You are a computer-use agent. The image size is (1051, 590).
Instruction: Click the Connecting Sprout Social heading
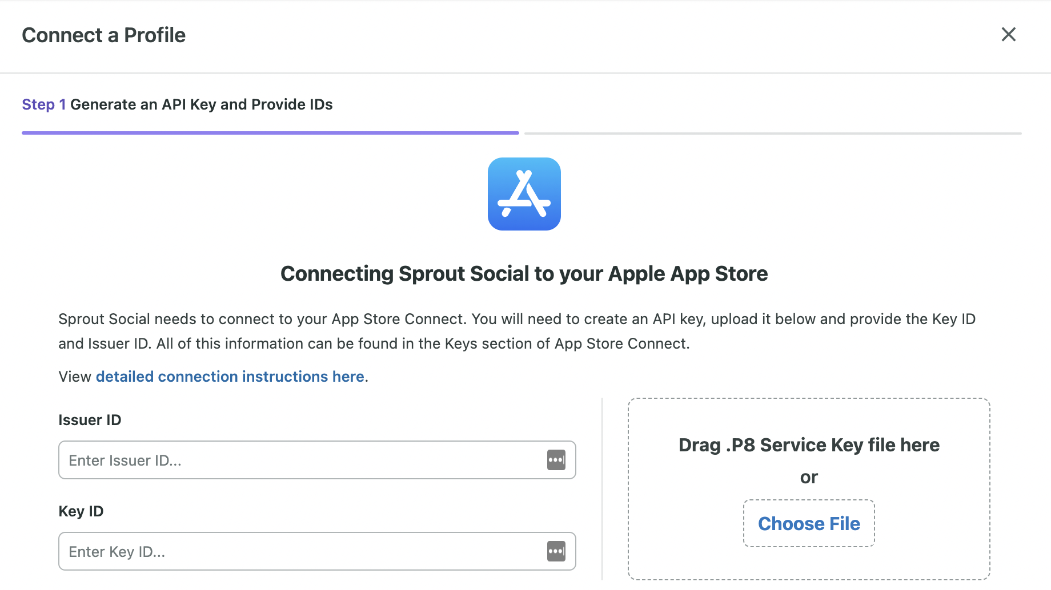524,274
